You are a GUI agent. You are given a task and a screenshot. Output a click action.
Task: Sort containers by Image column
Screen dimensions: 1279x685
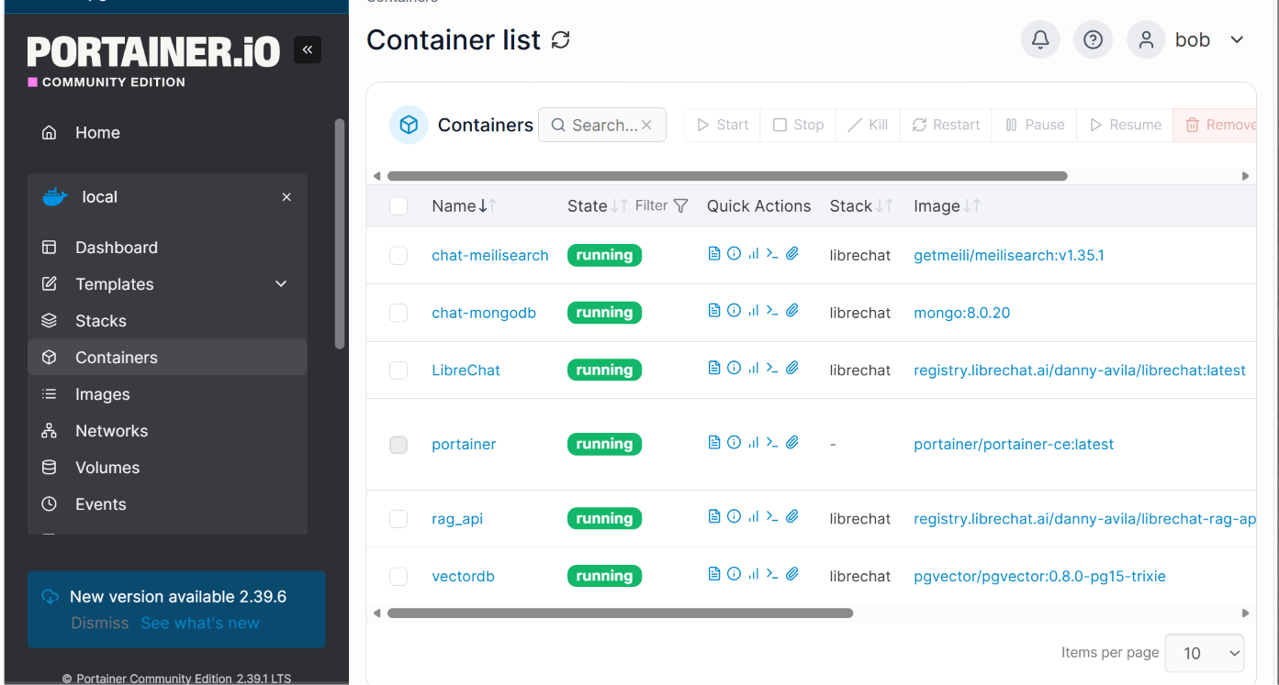(947, 206)
